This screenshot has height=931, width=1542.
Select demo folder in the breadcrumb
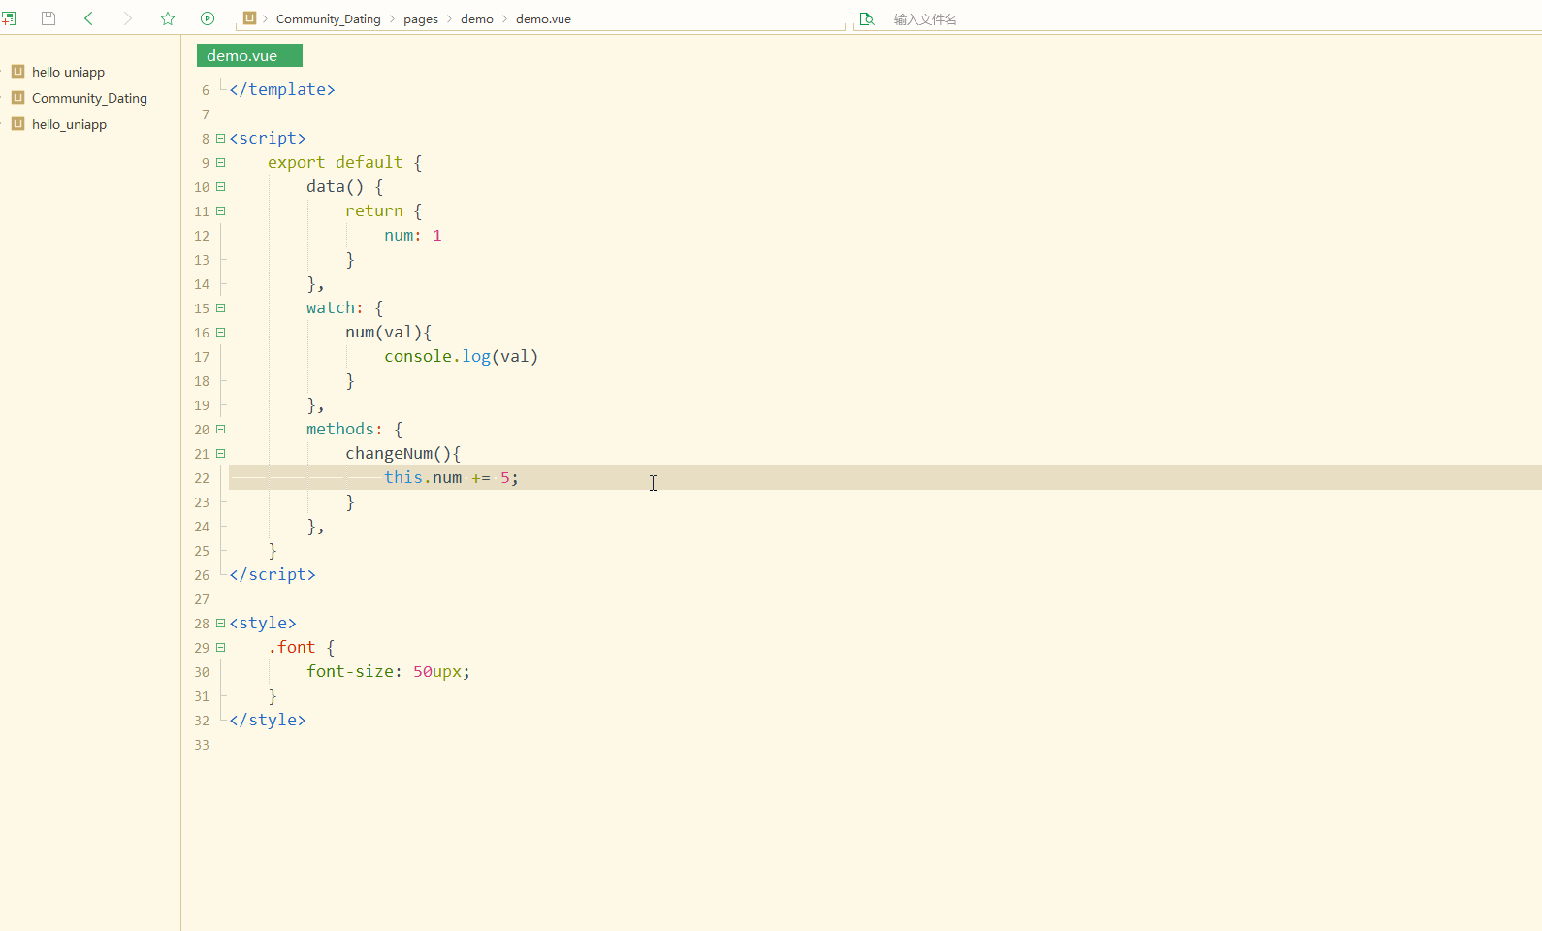pyautogui.click(x=477, y=19)
